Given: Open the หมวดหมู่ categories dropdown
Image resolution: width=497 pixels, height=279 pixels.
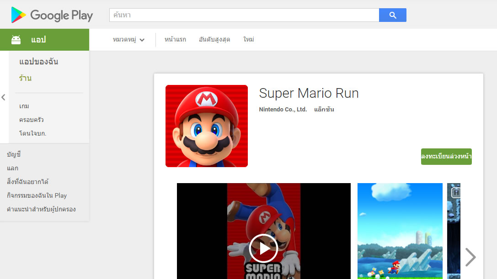Looking at the screenshot, I should pos(128,40).
